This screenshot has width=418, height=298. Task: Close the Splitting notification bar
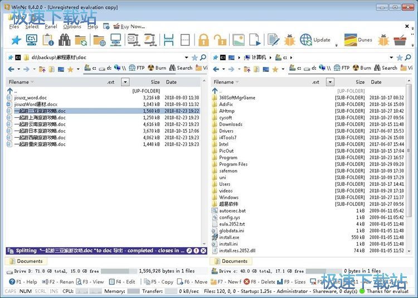coord(203,251)
